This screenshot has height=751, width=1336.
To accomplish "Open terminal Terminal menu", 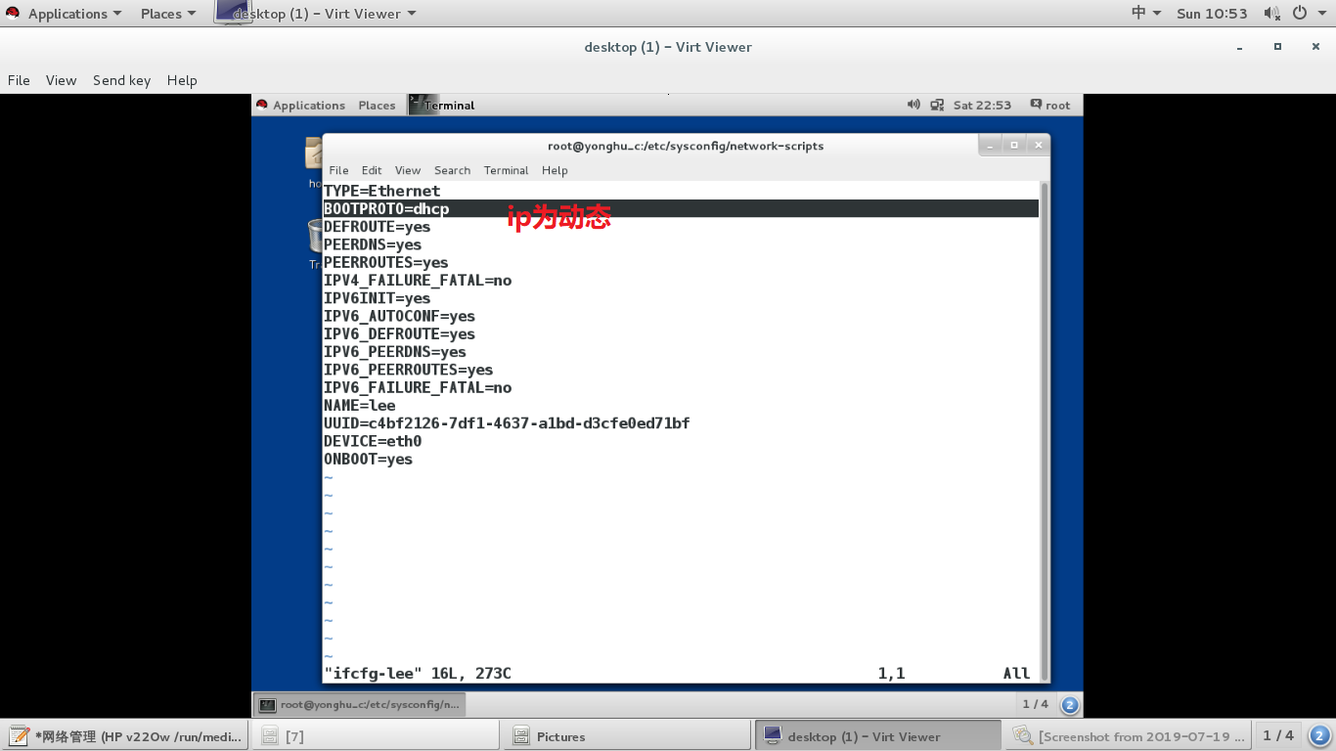I will (x=506, y=170).
